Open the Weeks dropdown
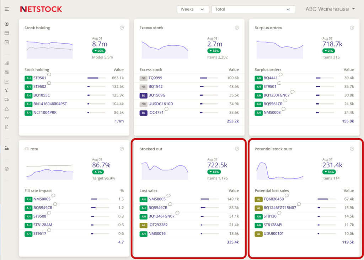The width and height of the screenshot is (364, 260). click(x=193, y=9)
